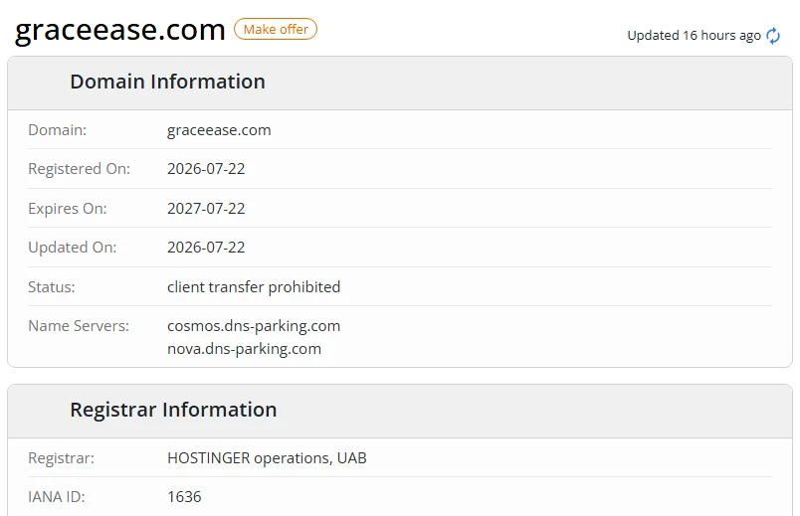The height and width of the screenshot is (516, 800).
Task: Click the 'Domain:' field label
Action: 57,130
